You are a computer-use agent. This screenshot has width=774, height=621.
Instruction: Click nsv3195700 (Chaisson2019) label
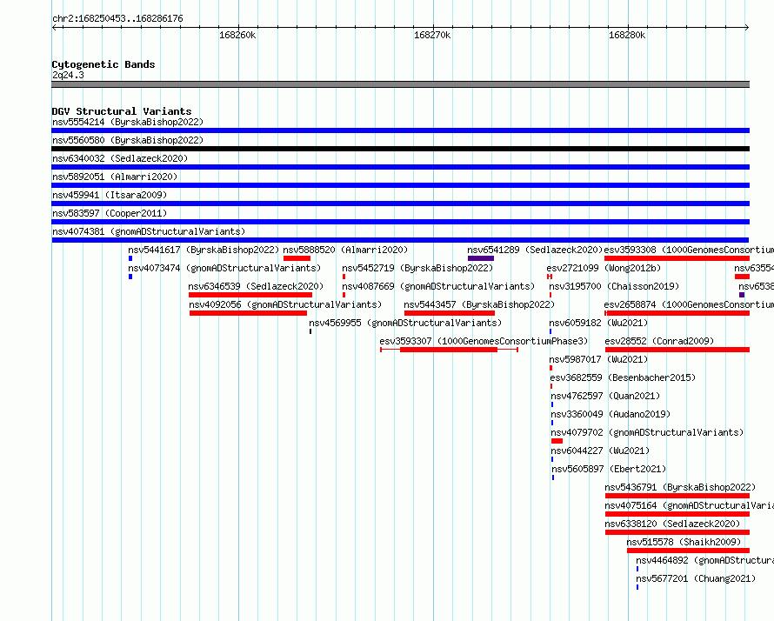tap(614, 286)
